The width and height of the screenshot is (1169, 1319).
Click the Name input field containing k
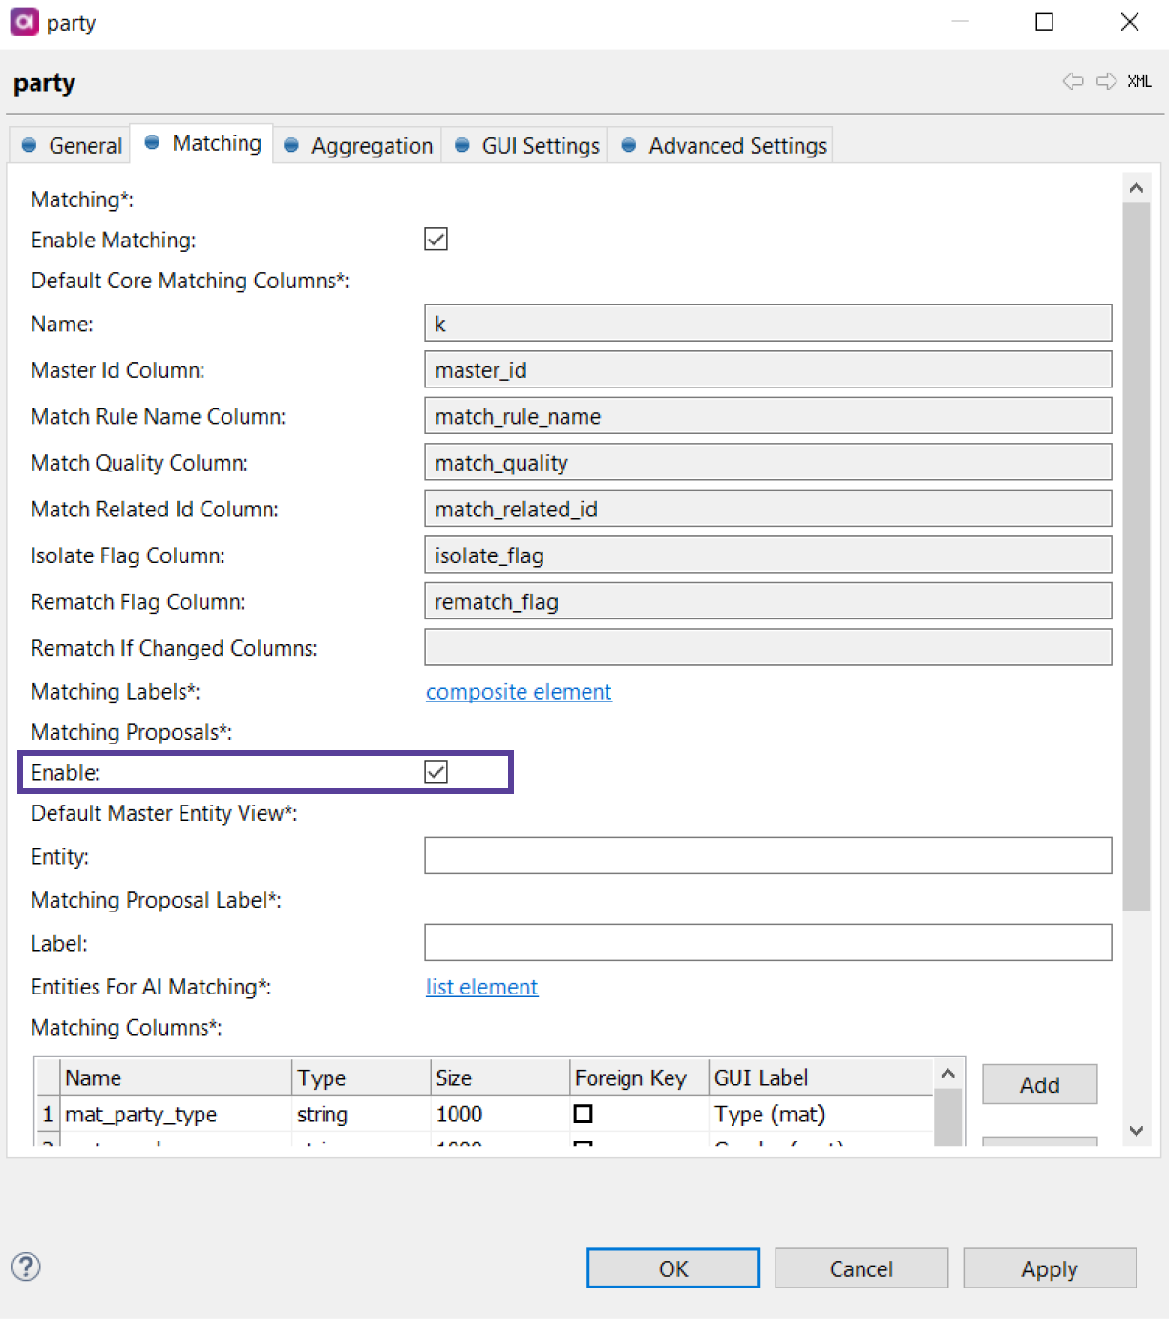[x=768, y=324]
